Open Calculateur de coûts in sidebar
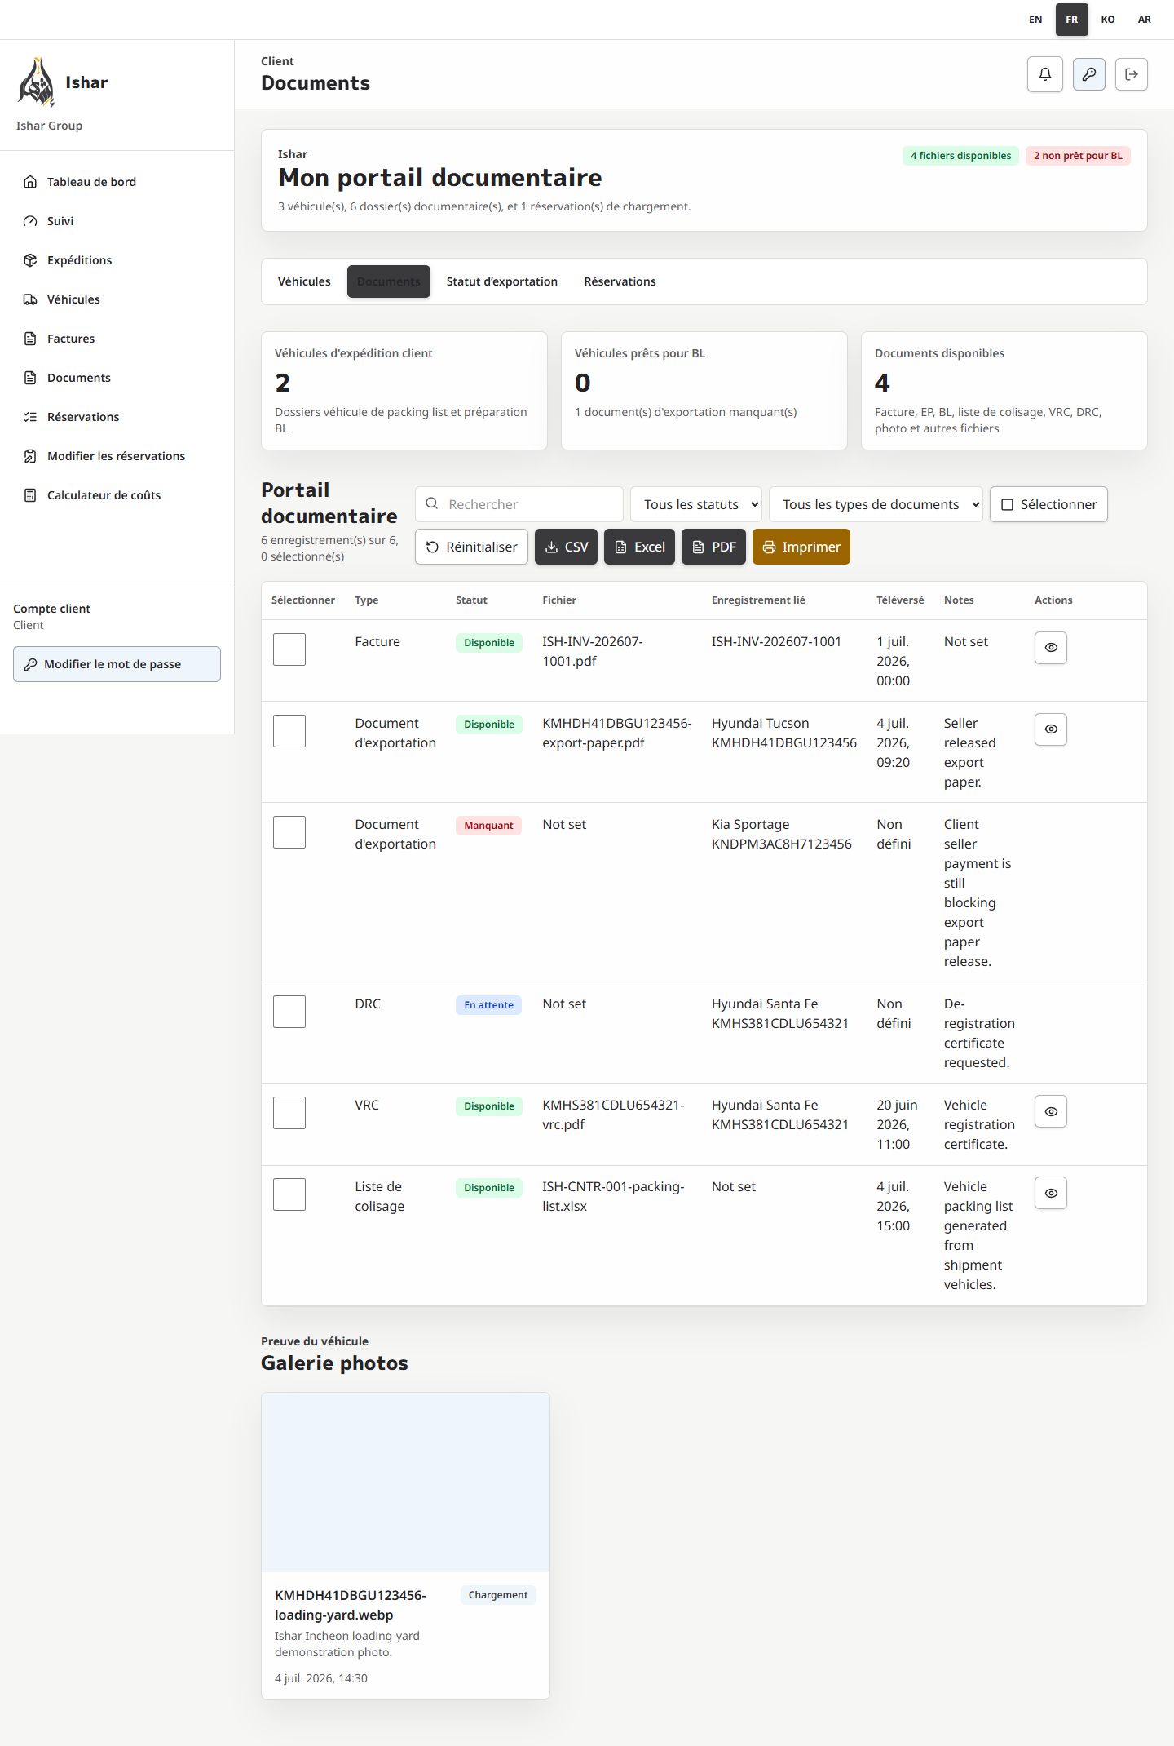 (117, 495)
